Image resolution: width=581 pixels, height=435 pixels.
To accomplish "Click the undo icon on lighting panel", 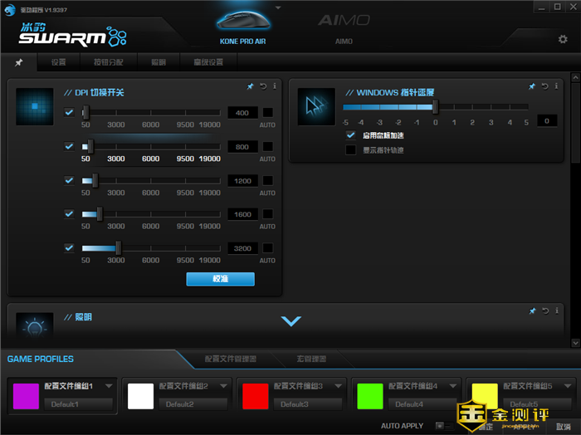I will pyautogui.click(x=544, y=310).
